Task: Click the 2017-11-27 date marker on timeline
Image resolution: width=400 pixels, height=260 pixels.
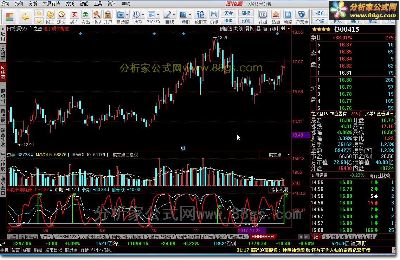Action: click(x=252, y=231)
